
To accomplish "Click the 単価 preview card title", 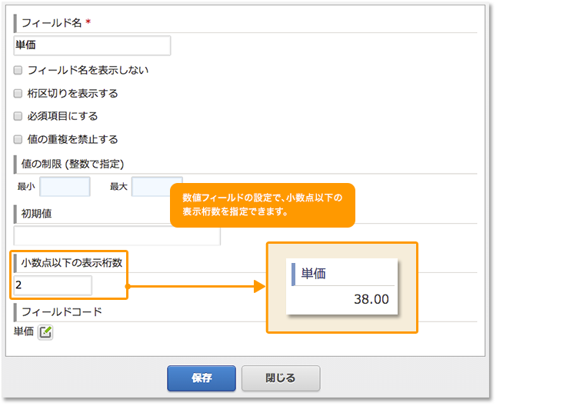I will pyautogui.click(x=313, y=274).
